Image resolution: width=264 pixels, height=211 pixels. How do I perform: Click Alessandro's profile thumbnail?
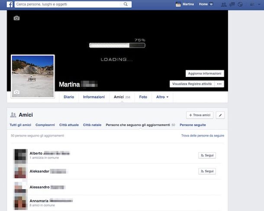pos(20,187)
